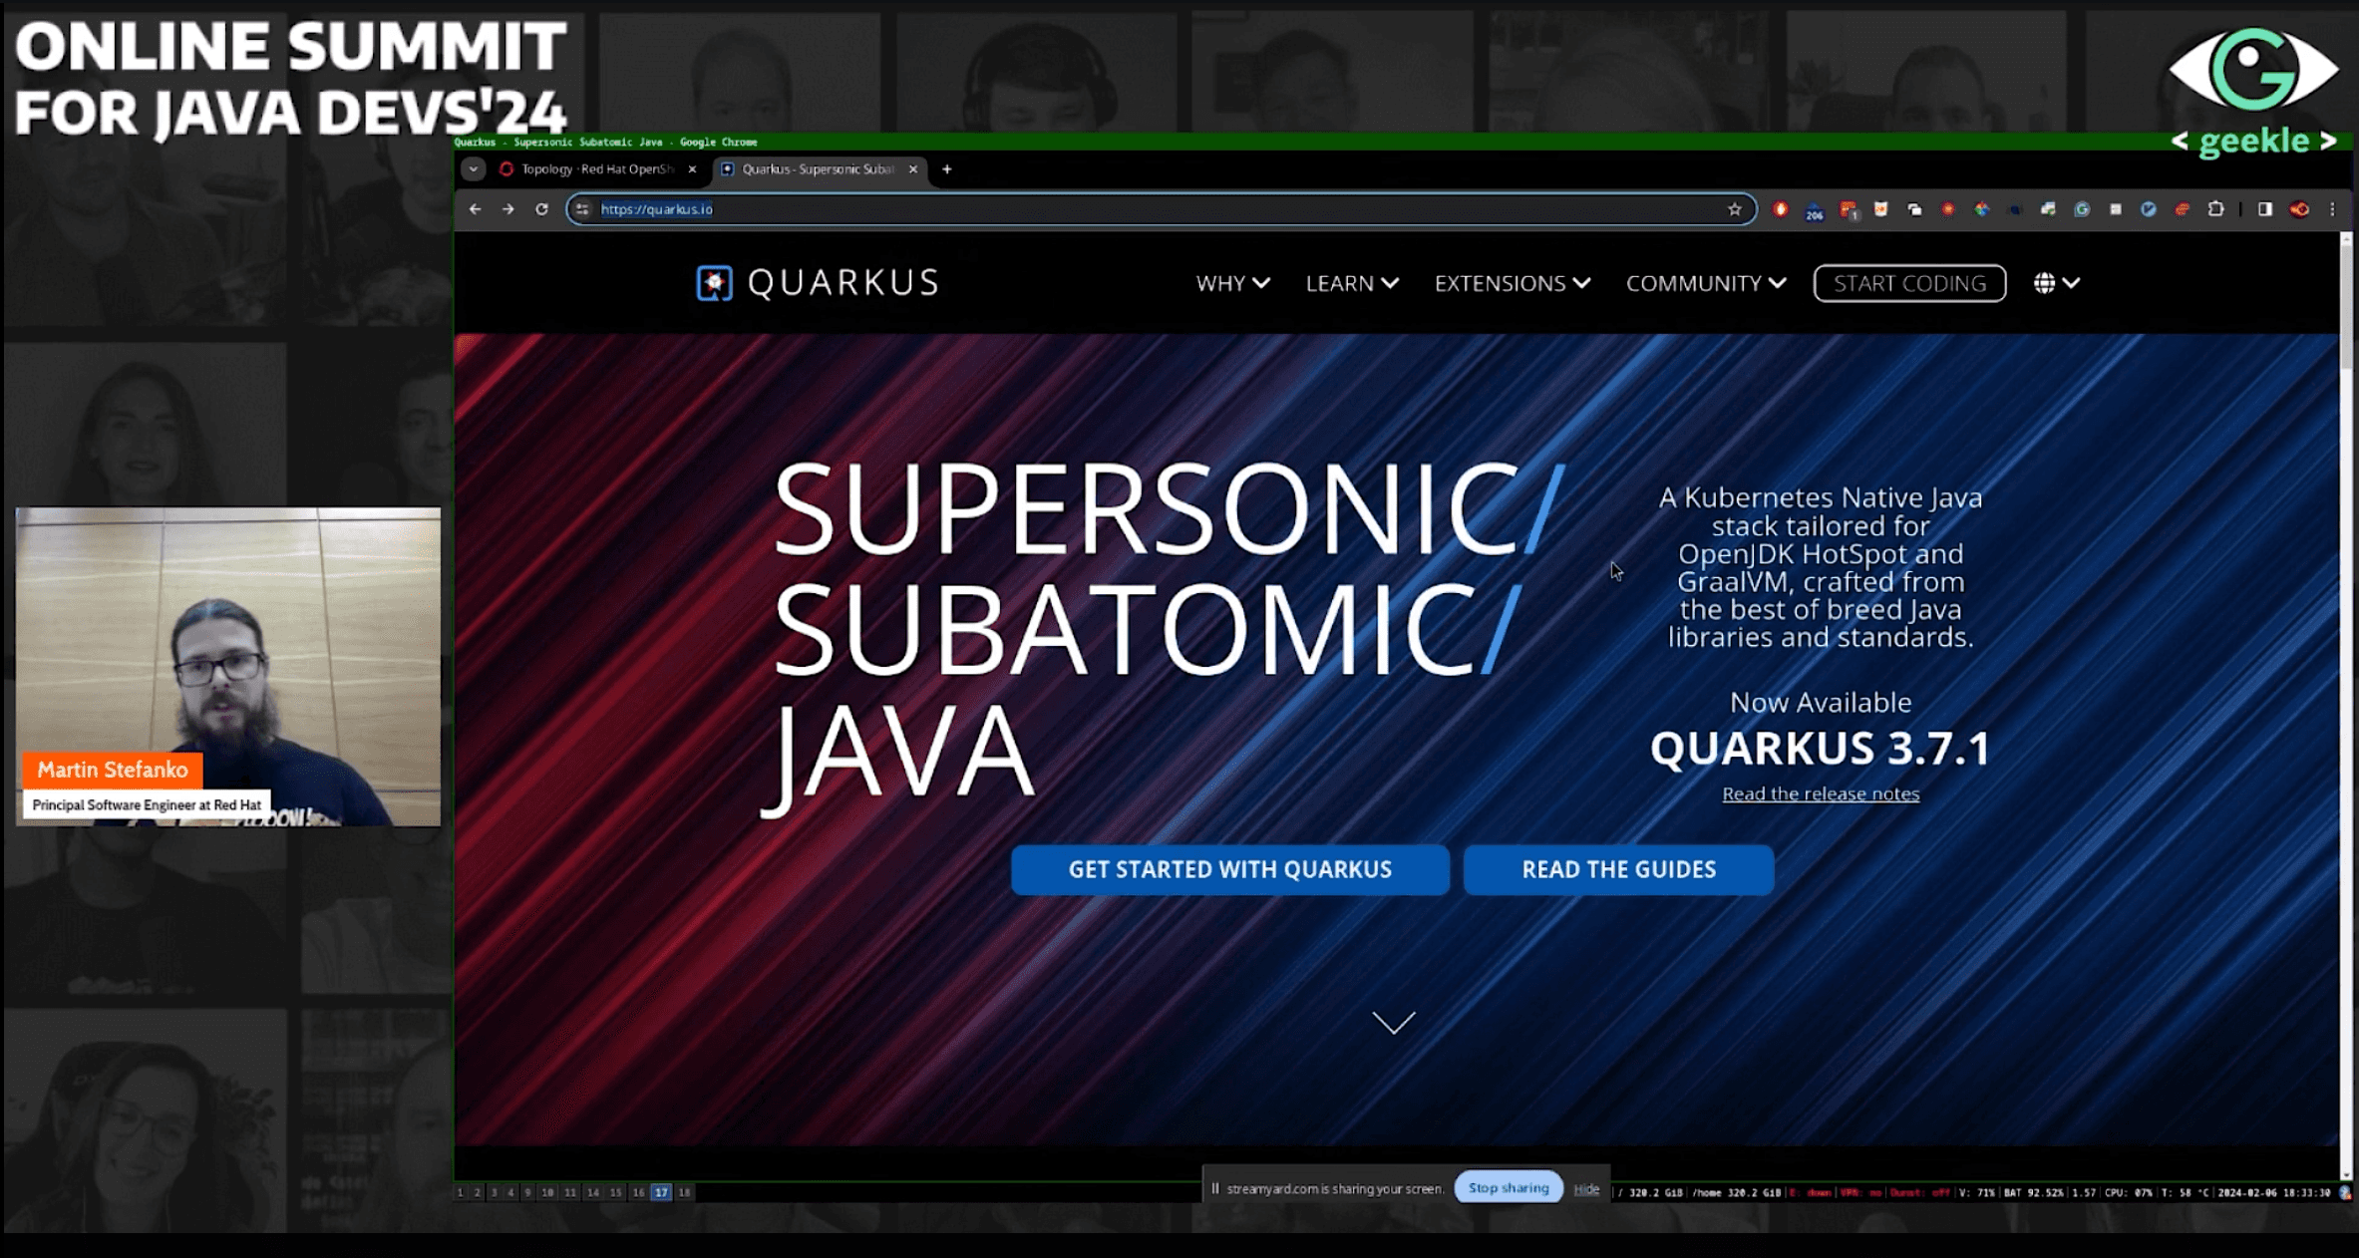Screen dimensions: 2359x1258
Task: Click Martin Stefanko's webcam video
Action: pos(228,667)
